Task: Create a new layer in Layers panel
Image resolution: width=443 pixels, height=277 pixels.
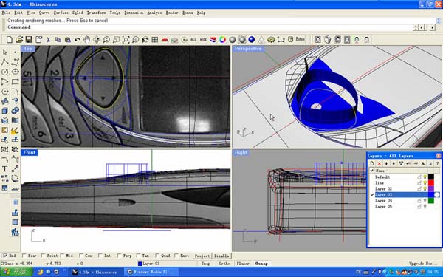Action: [372, 163]
